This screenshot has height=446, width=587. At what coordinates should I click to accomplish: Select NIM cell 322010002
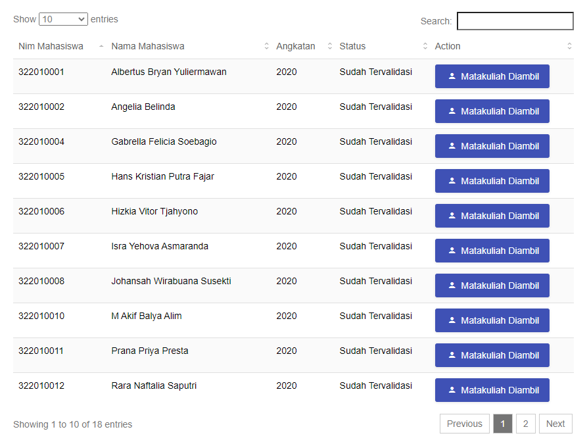(x=41, y=107)
